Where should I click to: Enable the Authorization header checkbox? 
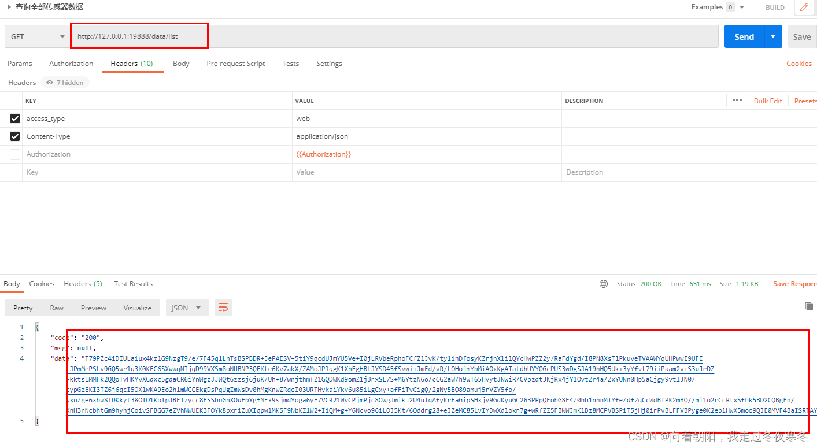point(15,154)
